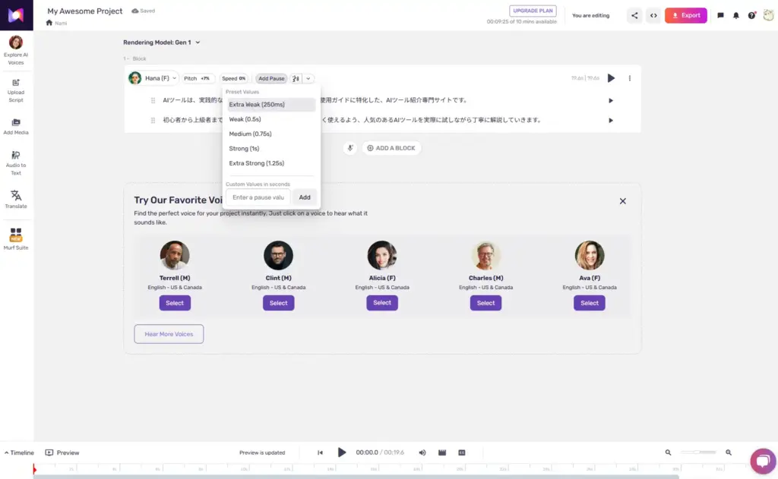Select Medium (0.75s) pause preset

point(271,134)
